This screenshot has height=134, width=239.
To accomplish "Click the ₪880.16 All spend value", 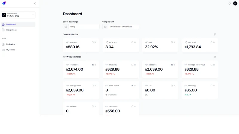I will coord(73,47).
